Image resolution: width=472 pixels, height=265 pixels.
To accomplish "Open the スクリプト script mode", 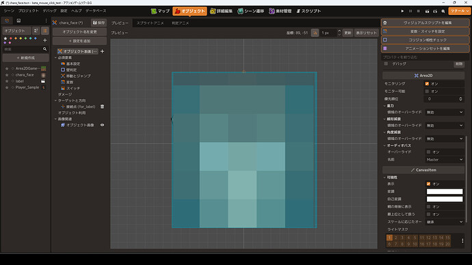I will (x=309, y=11).
